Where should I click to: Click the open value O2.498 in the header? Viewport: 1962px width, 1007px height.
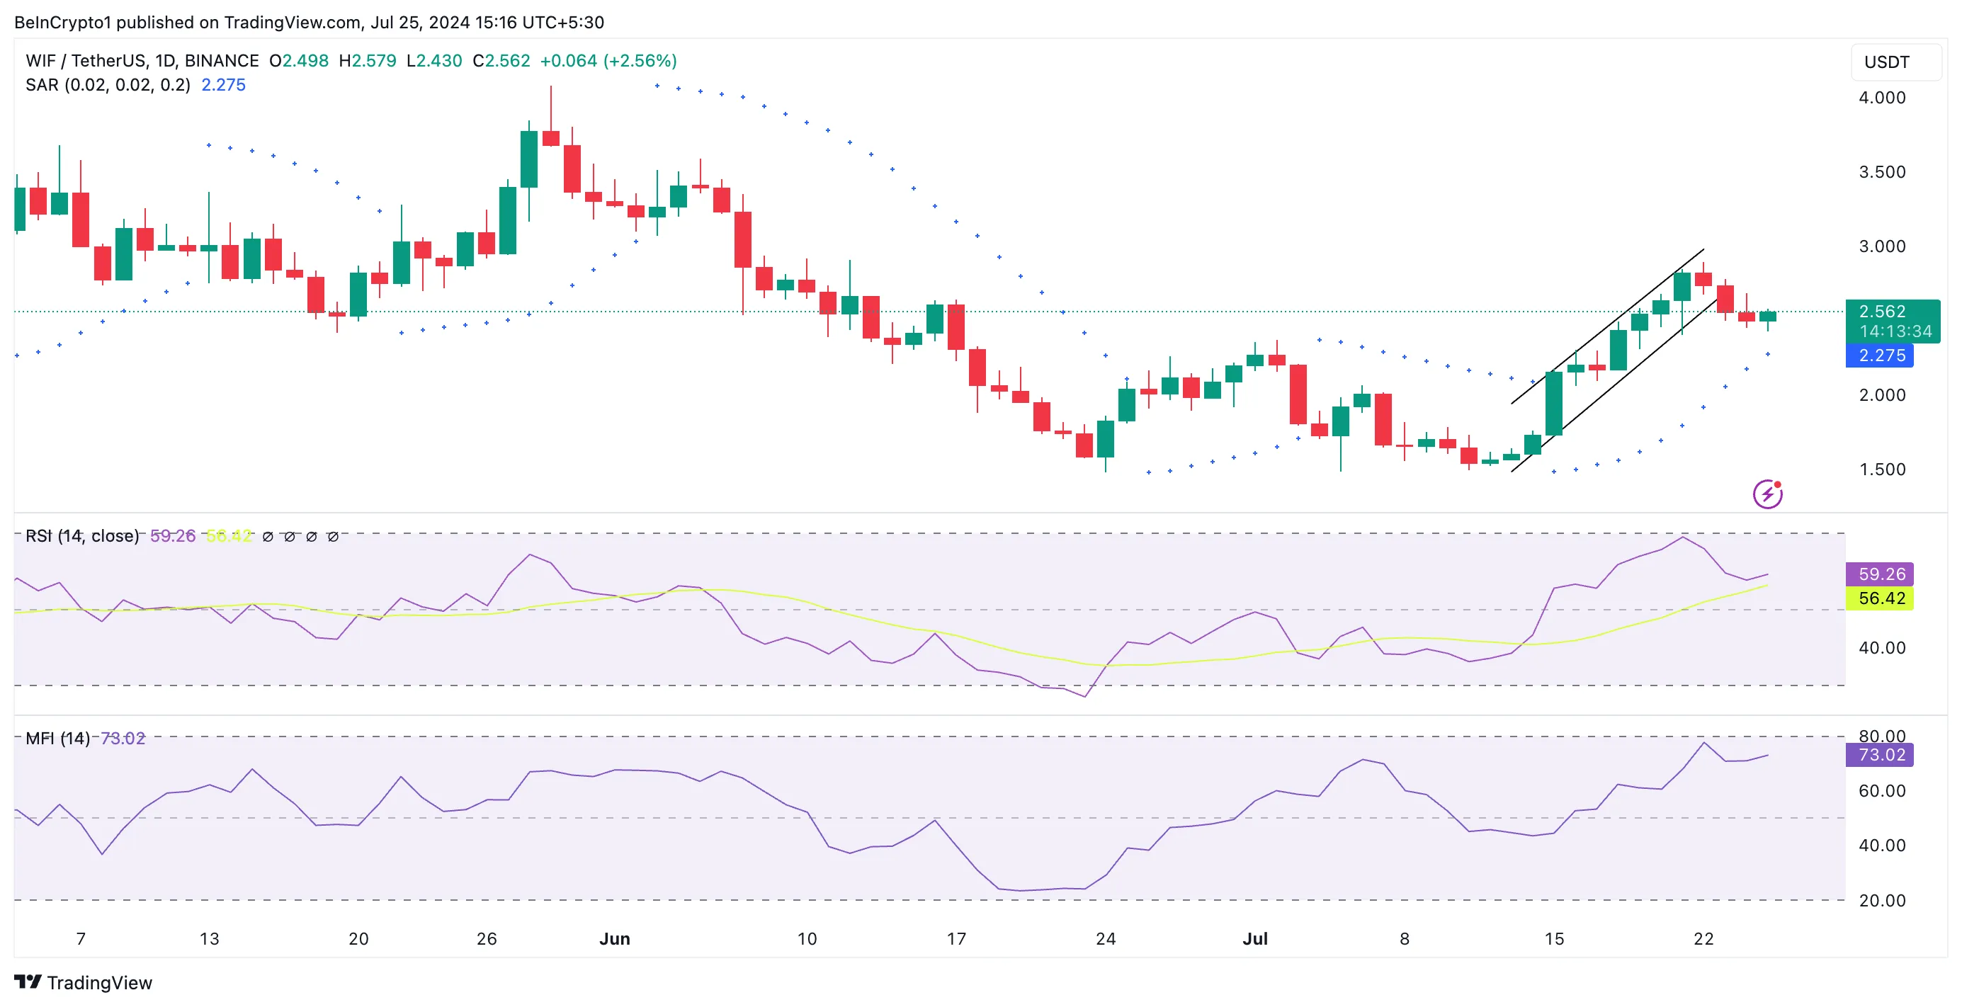tap(299, 61)
